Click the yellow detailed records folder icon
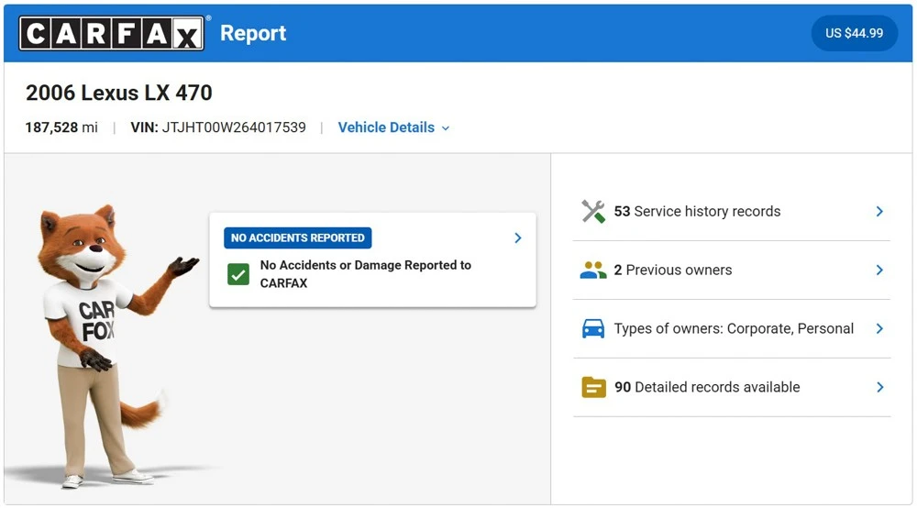Viewport: 917px width, 508px height. pos(593,387)
